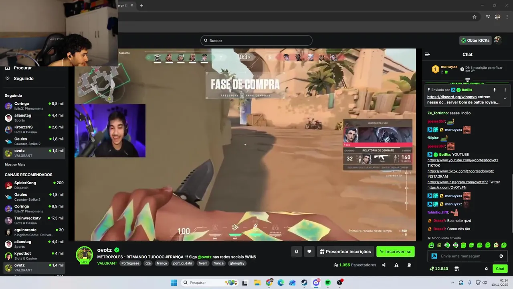Click Mostrar Mais to expand followed channels

[x=15, y=165]
